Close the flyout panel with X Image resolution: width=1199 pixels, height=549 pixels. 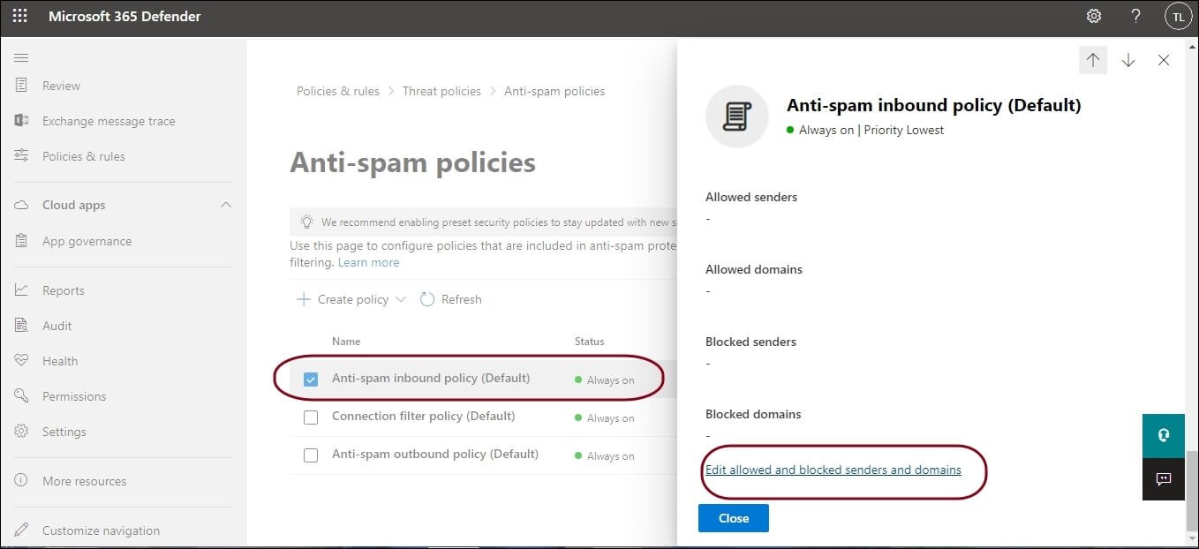point(1164,60)
